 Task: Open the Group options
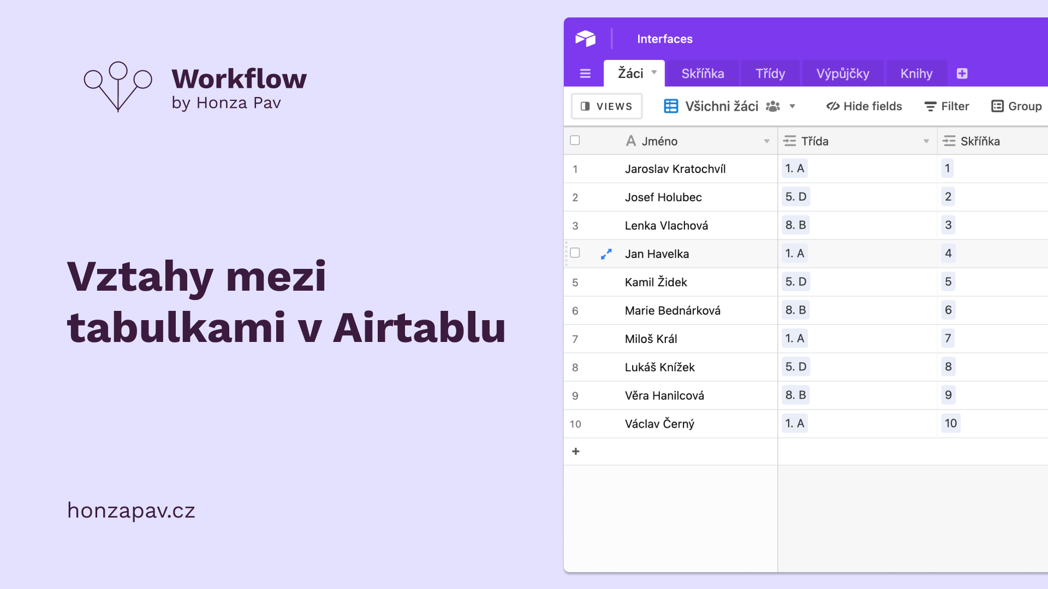tap(1016, 106)
